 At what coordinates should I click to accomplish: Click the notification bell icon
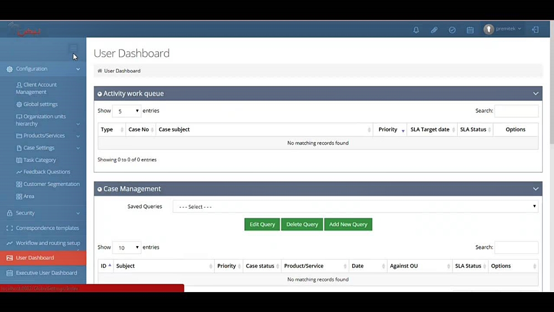[416, 30]
